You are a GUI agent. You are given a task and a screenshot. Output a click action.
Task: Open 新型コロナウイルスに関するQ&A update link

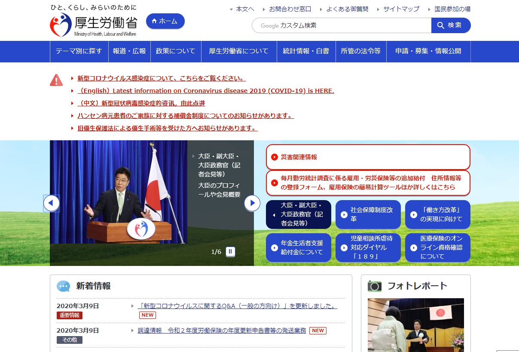click(x=238, y=306)
